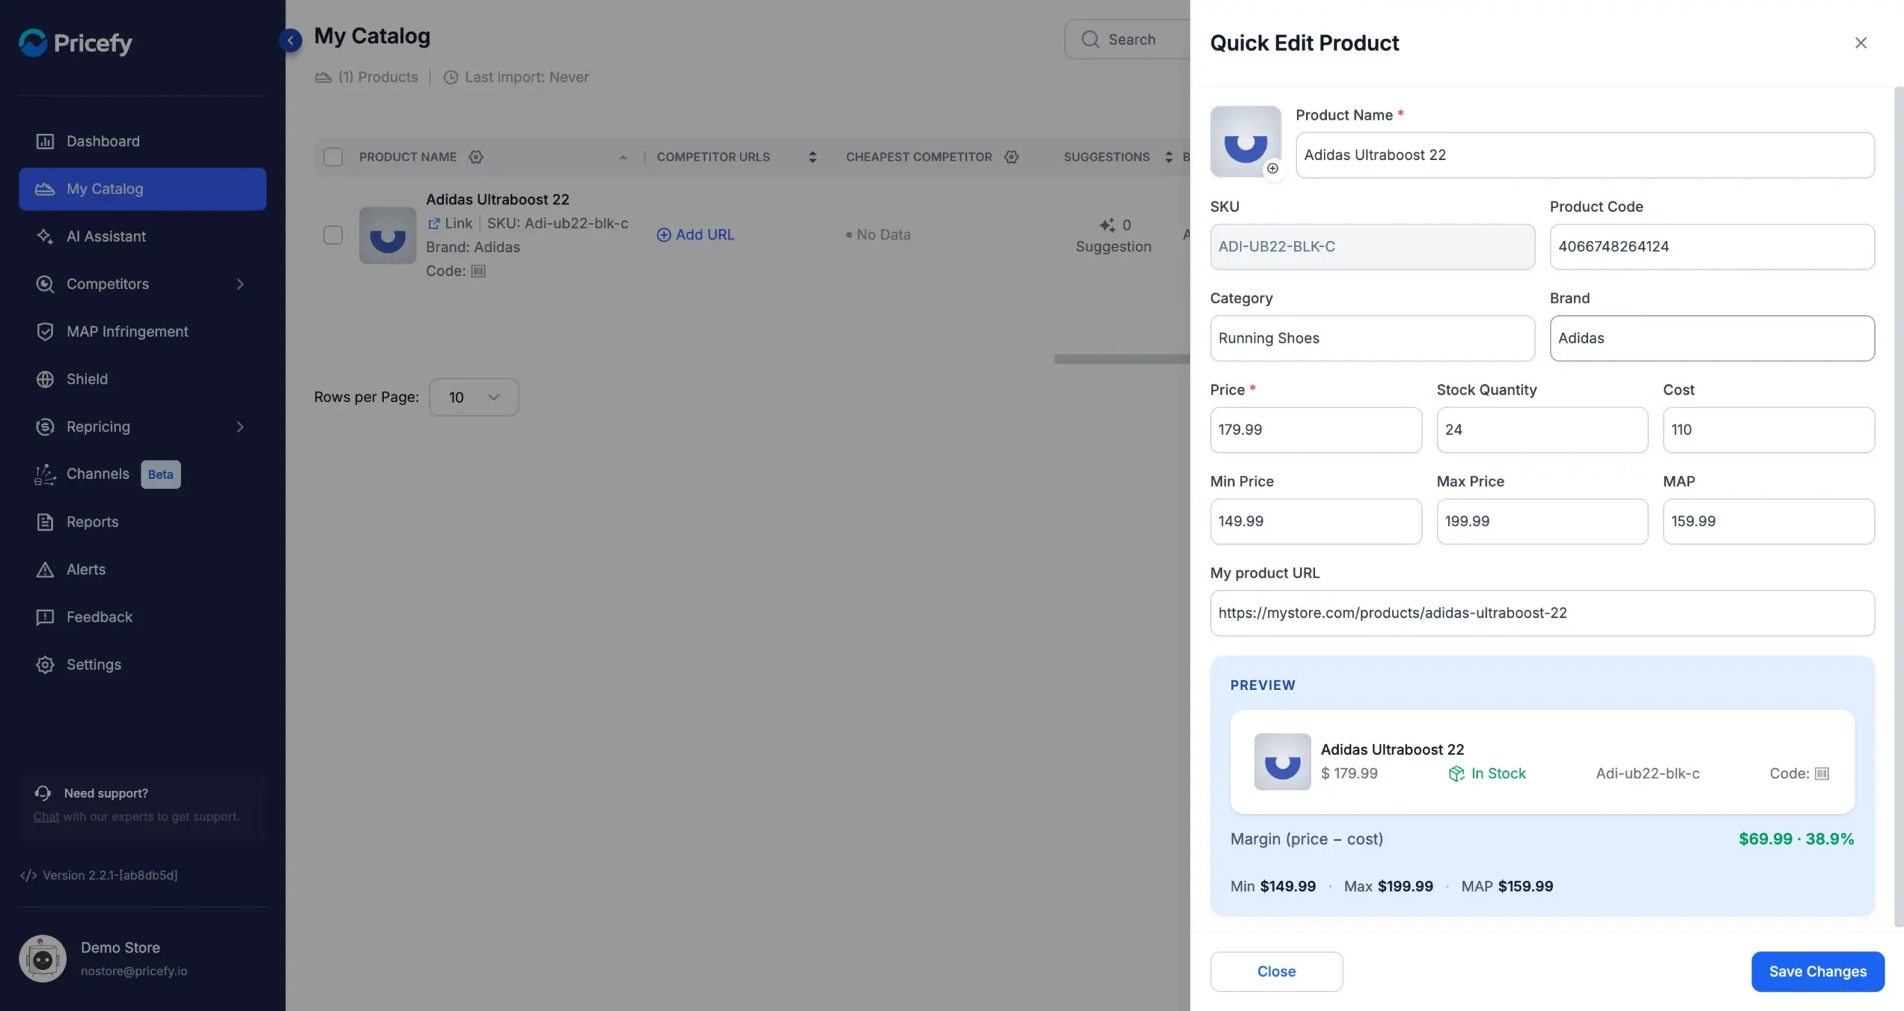Expand the Repricing submenu chevron

coord(239,427)
